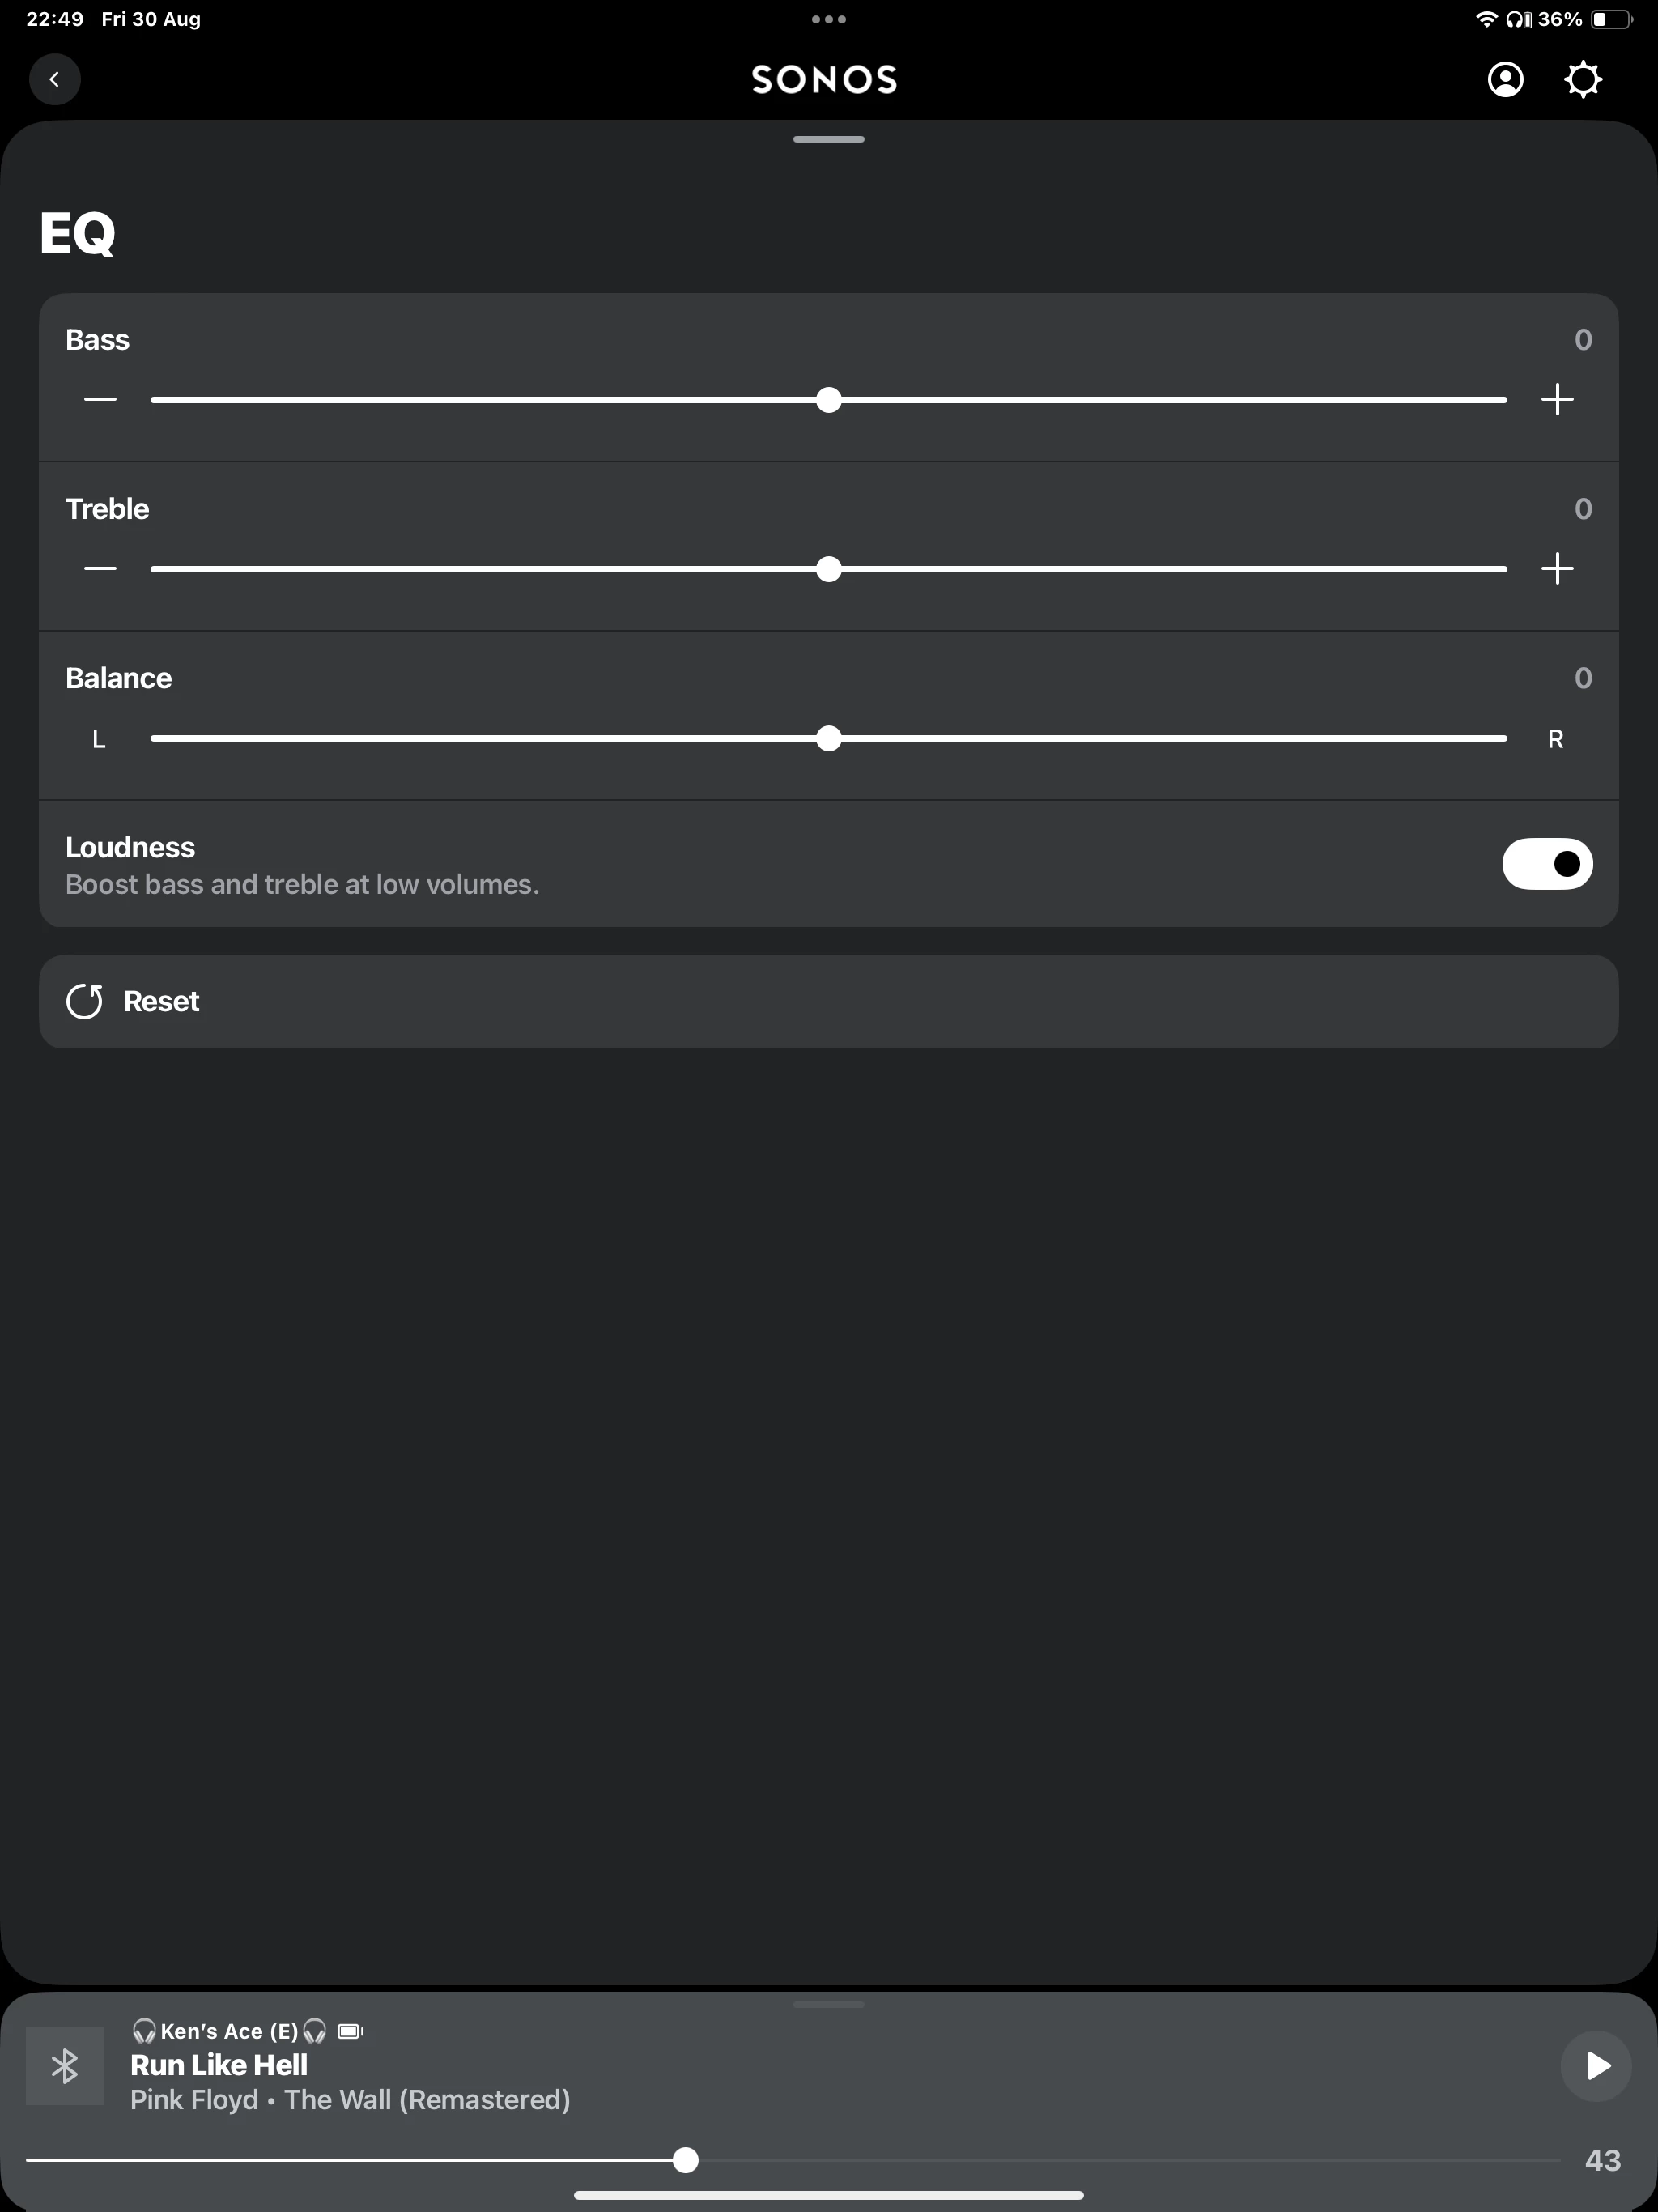Turn off the Loudness switch
Image resolution: width=1658 pixels, height=2212 pixels.
click(1546, 864)
